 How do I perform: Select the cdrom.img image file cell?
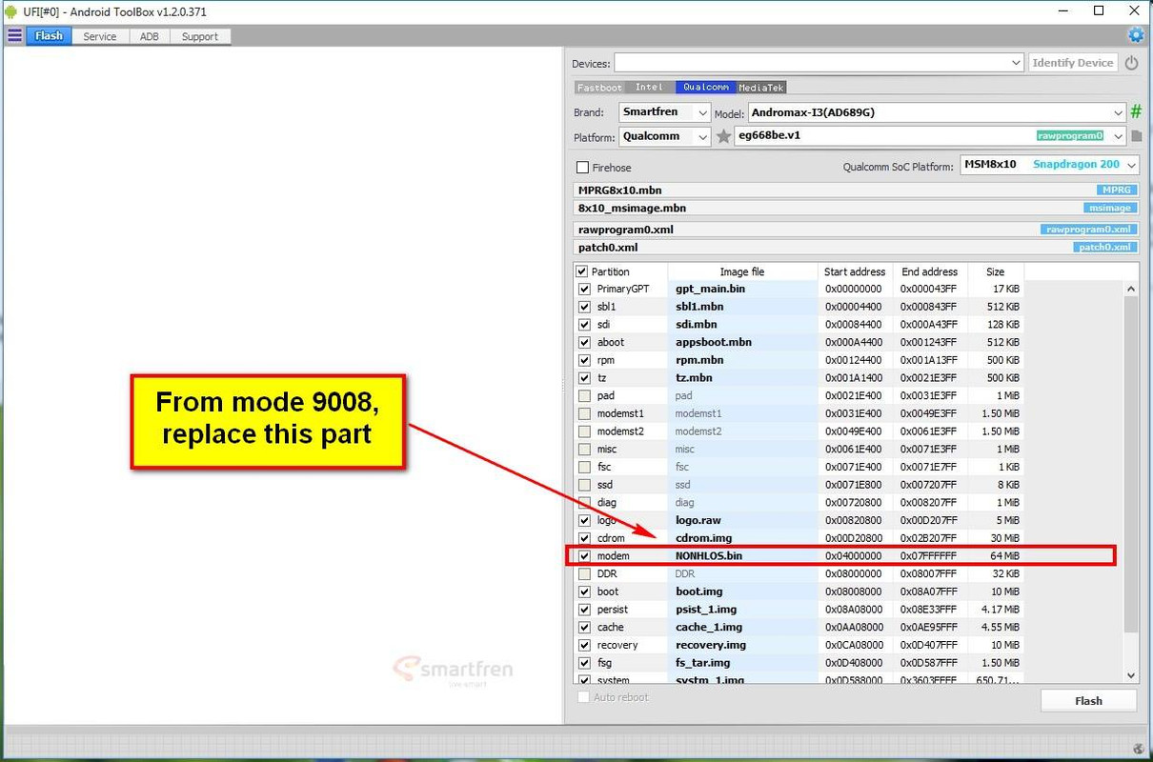(742, 538)
